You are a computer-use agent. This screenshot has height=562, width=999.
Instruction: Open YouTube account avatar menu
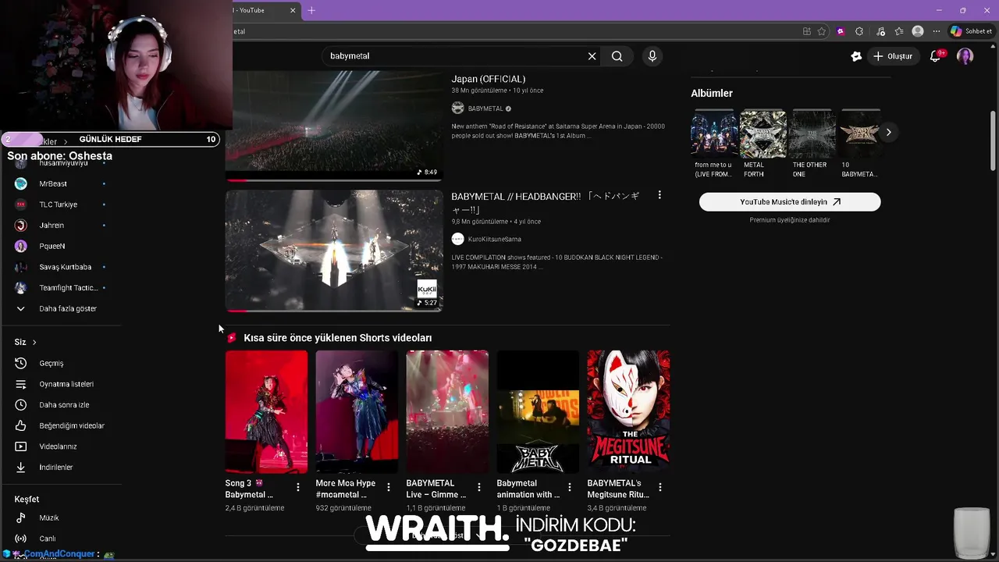965,56
